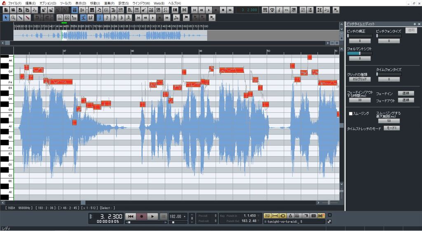This screenshot has height=231, width=422.
Task: Toggle the metronome triangle button
Action: click(291, 216)
